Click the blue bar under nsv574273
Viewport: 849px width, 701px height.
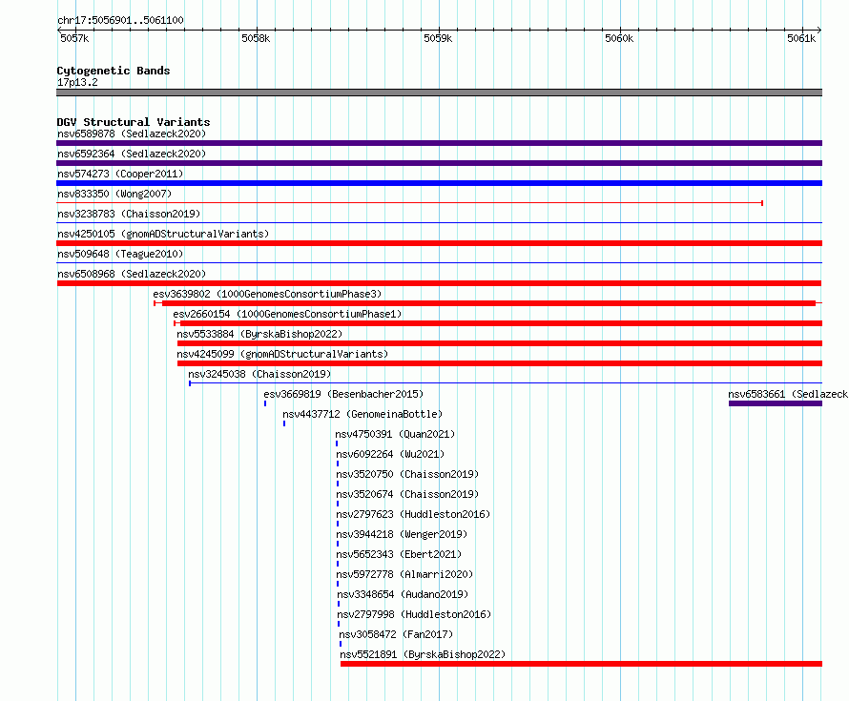click(439, 183)
